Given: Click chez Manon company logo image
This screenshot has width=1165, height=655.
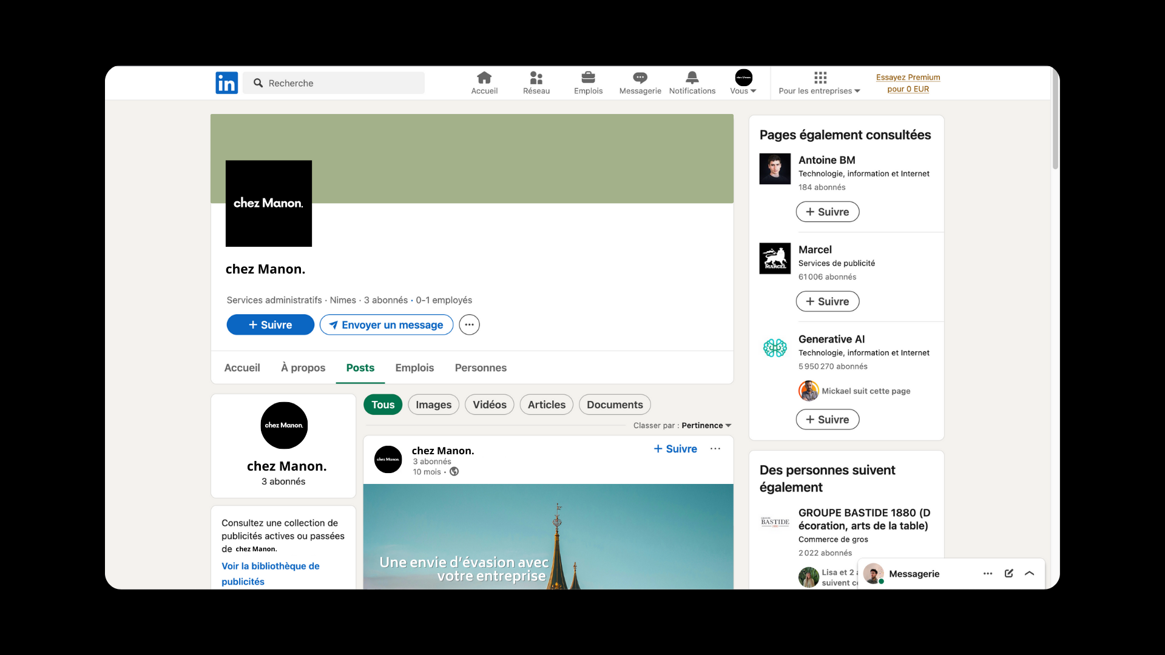Looking at the screenshot, I should (269, 203).
